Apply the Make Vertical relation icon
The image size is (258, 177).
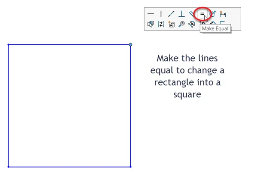point(161,14)
